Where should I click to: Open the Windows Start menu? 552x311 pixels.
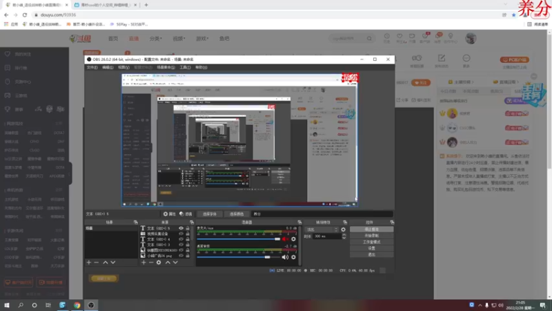[x=7, y=305]
